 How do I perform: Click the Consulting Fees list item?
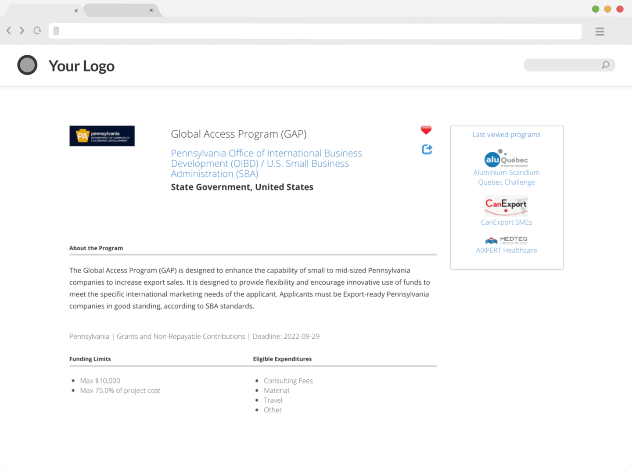[x=288, y=381]
